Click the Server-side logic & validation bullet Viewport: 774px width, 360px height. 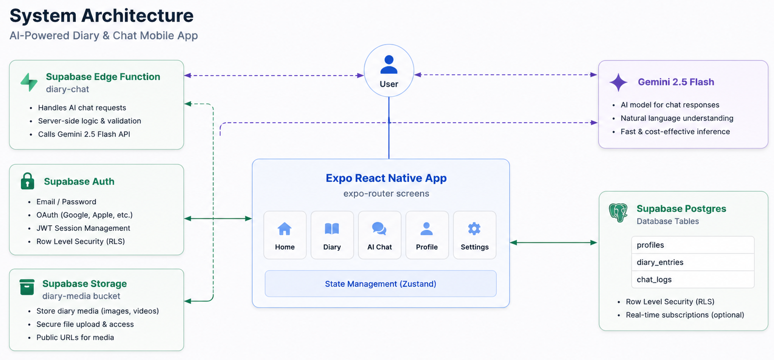point(90,121)
